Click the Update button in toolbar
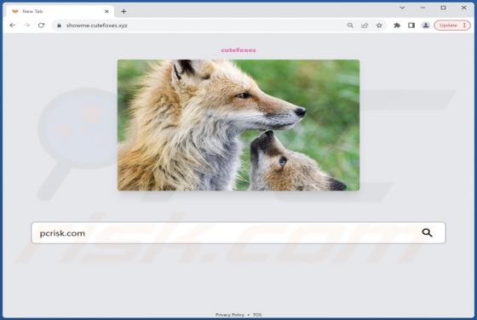Image resolution: width=477 pixels, height=320 pixels. pos(448,26)
